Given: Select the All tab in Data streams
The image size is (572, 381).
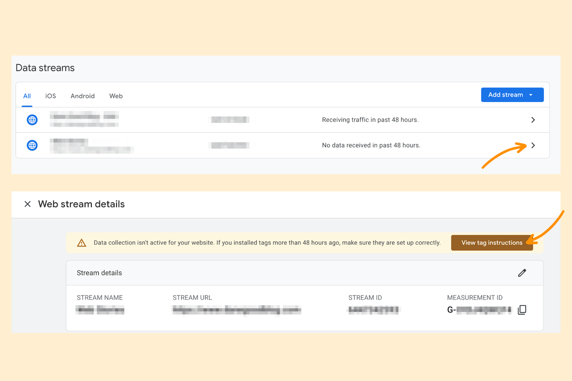Looking at the screenshot, I should tap(27, 96).
